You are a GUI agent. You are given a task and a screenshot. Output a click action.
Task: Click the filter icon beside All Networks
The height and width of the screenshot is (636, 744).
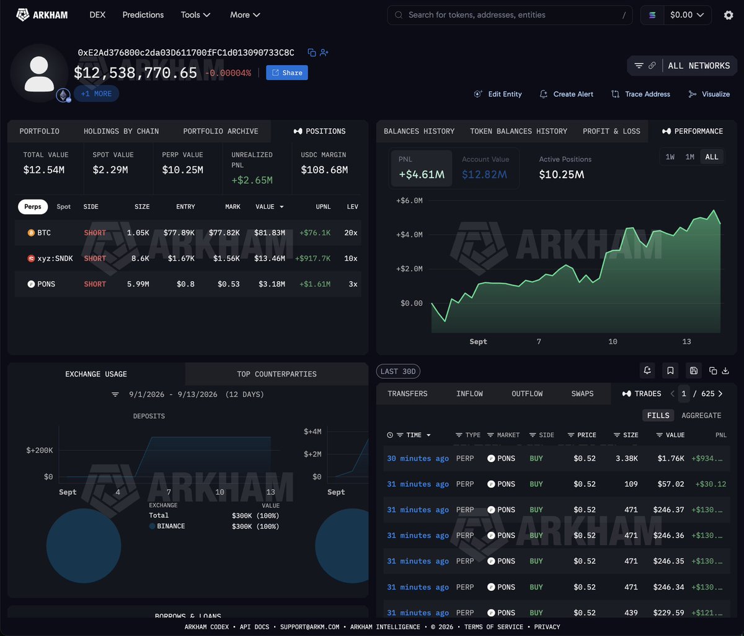pos(639,66)
